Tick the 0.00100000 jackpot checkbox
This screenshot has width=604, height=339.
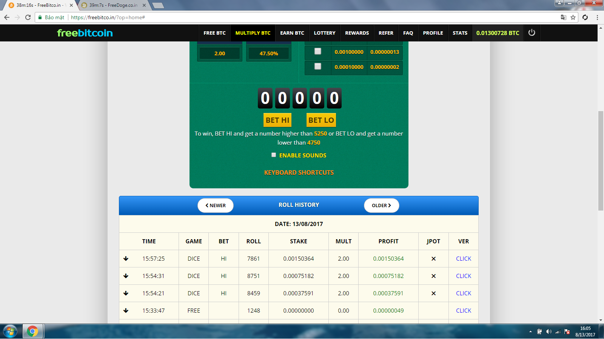[x=318, y=51]
